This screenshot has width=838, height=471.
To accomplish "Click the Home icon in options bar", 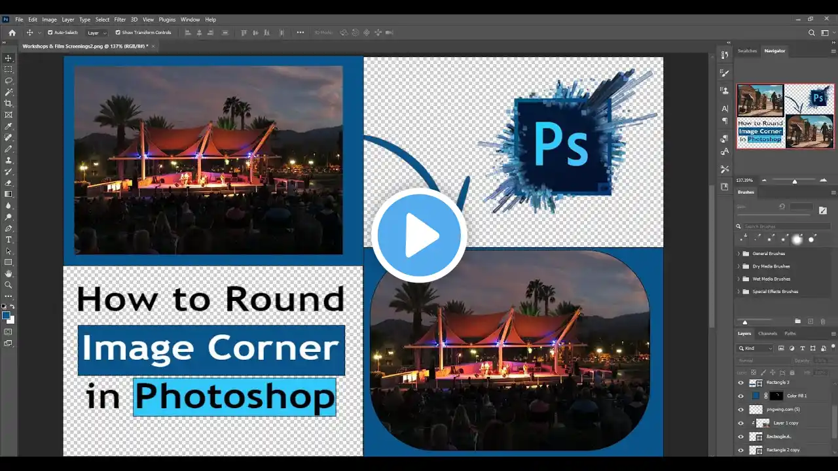I will point(12,33).
